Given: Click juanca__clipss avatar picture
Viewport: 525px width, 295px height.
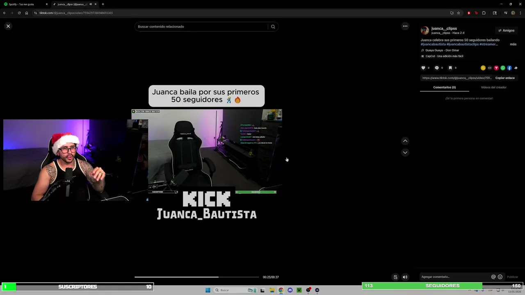Looking at the screenshot, I should click(x=425, y=30).
